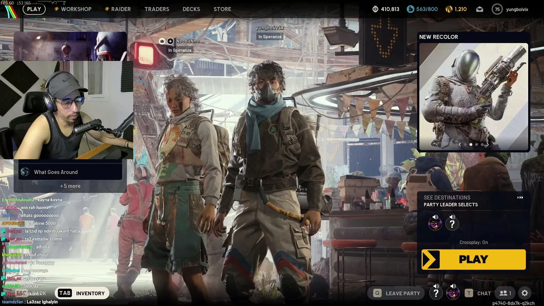The image size is (544, 306).
Task: Click the yellow striped token icon beside 1,210
Action: pyautogui.click(x=449, y=9)
